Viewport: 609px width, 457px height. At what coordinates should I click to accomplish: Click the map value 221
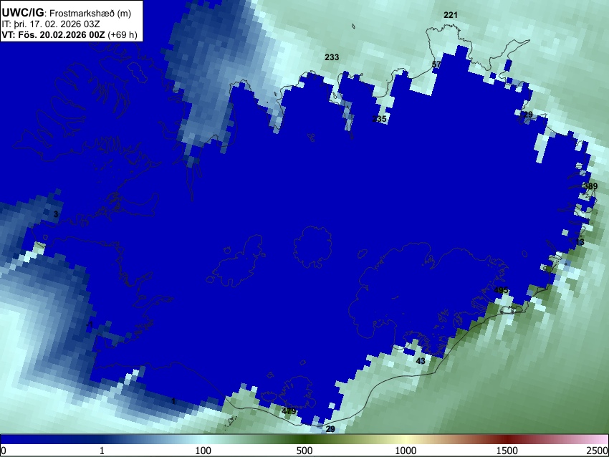tap(451, 15)
